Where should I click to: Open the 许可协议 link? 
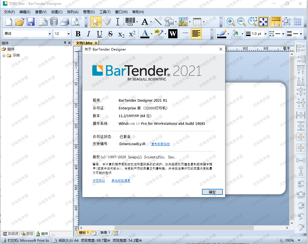tap(99, 181)
